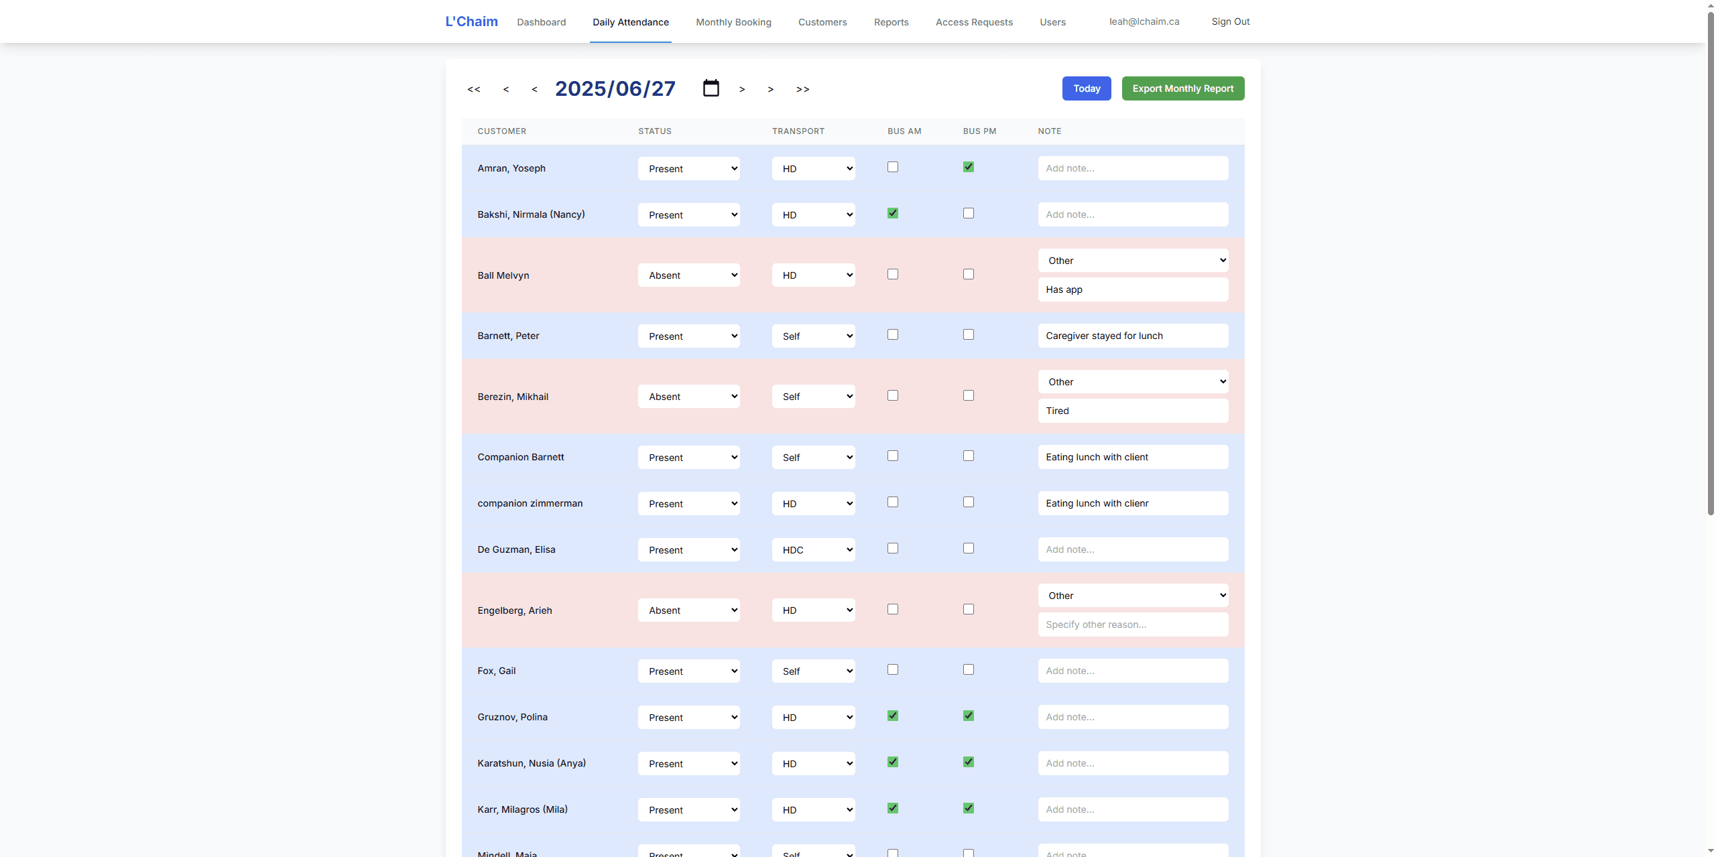This screenshot has width=1716, height=857.
Task: Click the > arrow right after the calendar icon
Action: 742,89
